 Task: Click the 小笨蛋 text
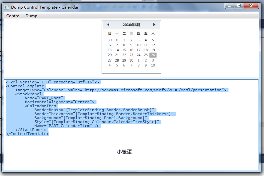[124, 152]
